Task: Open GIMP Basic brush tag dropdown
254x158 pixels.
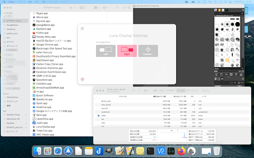Action: pyautogui.click(x=242, y=69)
